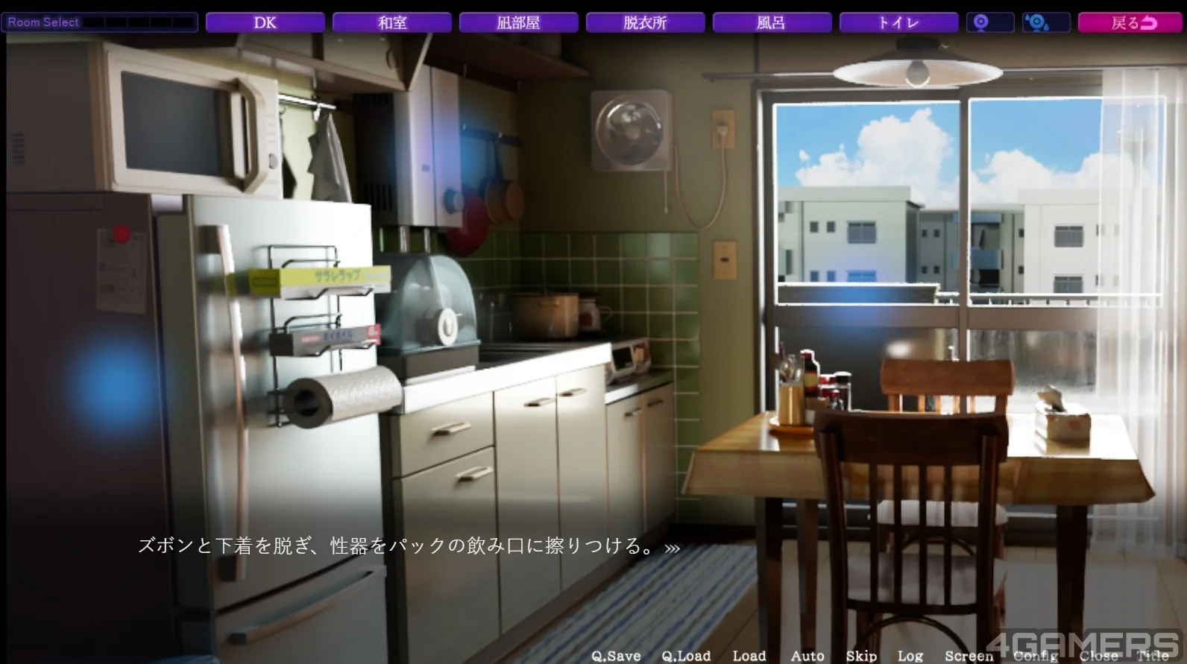Select the 和室 room tab
This screenshot has height=664, width=1187.
pos(392,22)
